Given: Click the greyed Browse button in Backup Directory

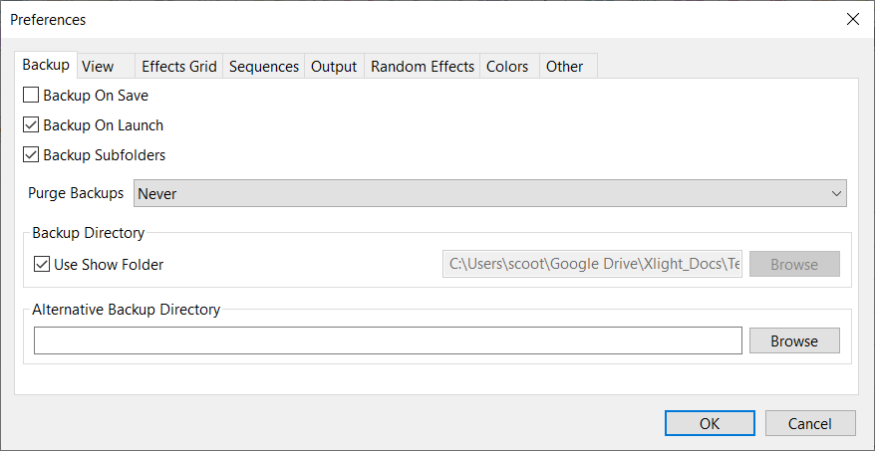Looking at the screenshot, I should click(794, 265).
